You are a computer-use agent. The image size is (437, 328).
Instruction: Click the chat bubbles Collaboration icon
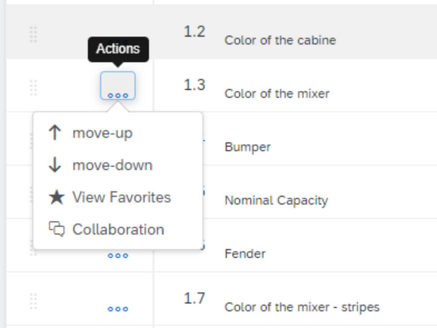pyautogui.click(x=57, y=229)
